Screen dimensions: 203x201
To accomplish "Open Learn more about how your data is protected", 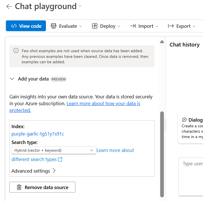I will click(x=103, y=103).
